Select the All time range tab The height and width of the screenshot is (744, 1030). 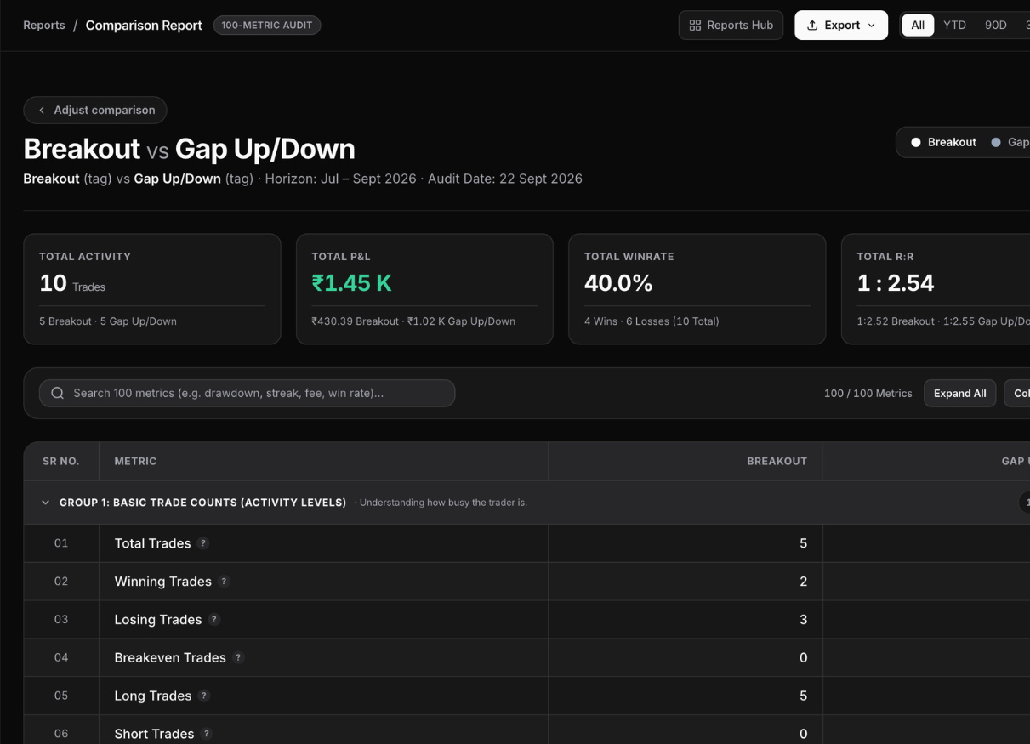tap(918, 25)
